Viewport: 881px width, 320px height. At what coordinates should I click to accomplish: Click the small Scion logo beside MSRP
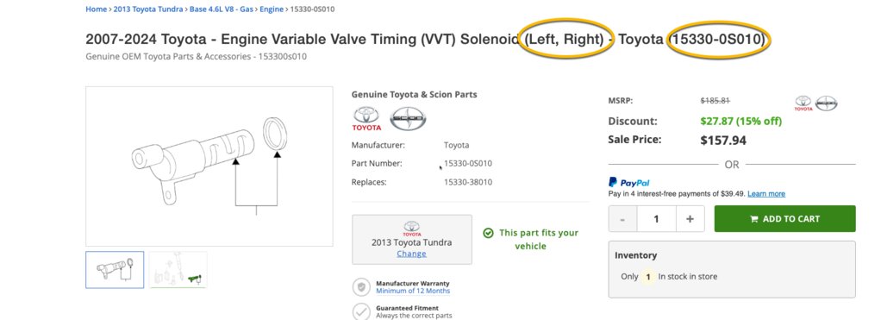[826, 103]
